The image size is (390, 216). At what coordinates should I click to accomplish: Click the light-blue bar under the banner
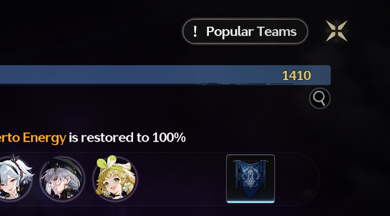pos(251,202)
